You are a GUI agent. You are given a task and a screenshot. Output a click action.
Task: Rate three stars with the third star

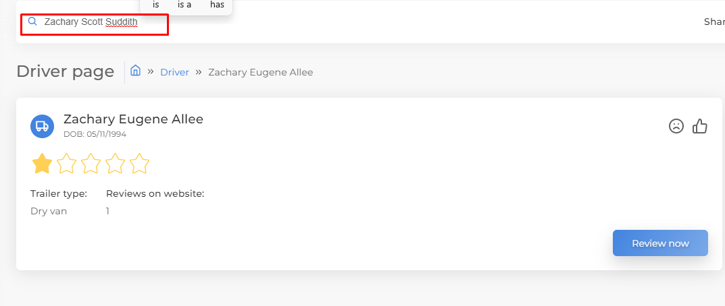tap(91, 163)
